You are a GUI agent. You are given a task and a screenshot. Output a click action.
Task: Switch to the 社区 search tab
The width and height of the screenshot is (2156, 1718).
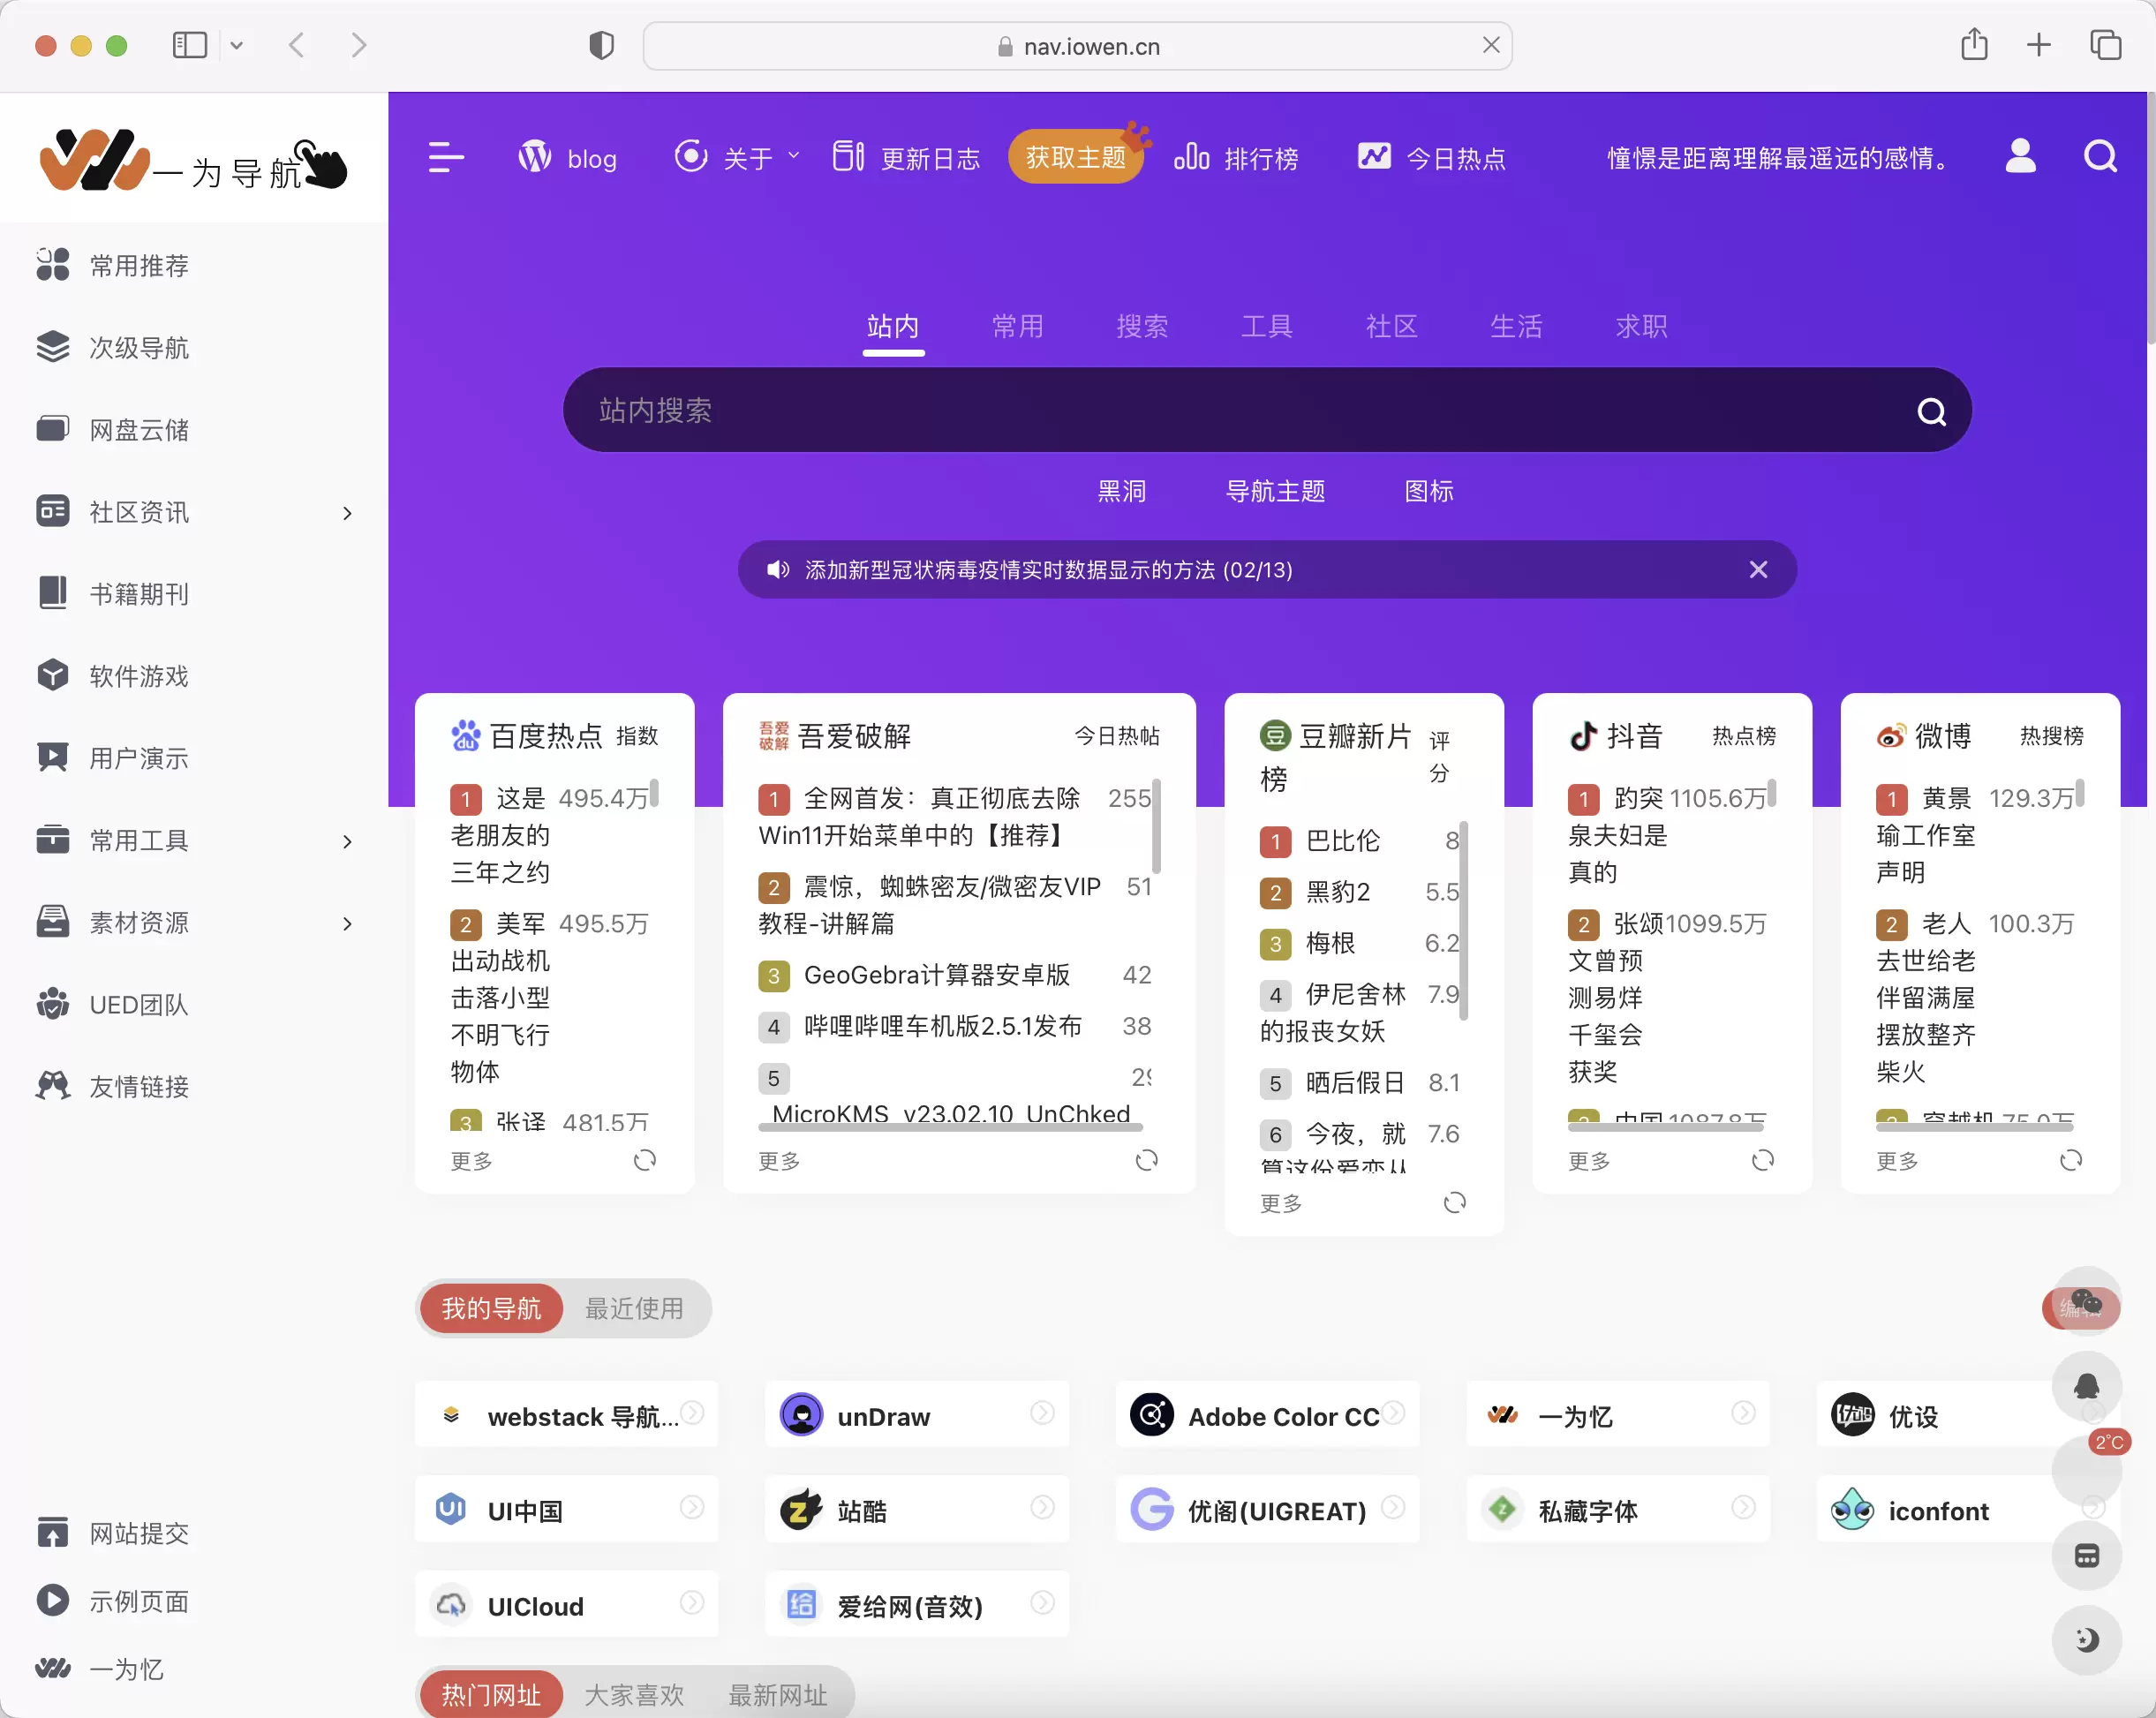pos(1391,326)
